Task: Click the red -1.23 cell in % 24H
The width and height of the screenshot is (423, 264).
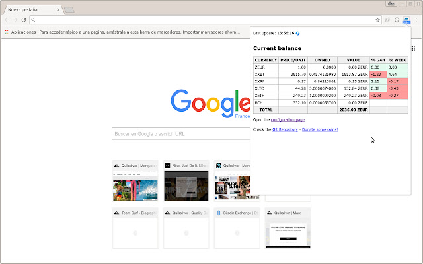Action: [x=378, y=75]
